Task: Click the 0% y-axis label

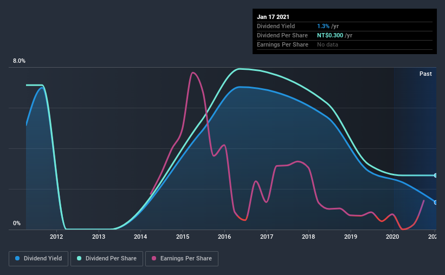Action: click(x=17, y=224)
